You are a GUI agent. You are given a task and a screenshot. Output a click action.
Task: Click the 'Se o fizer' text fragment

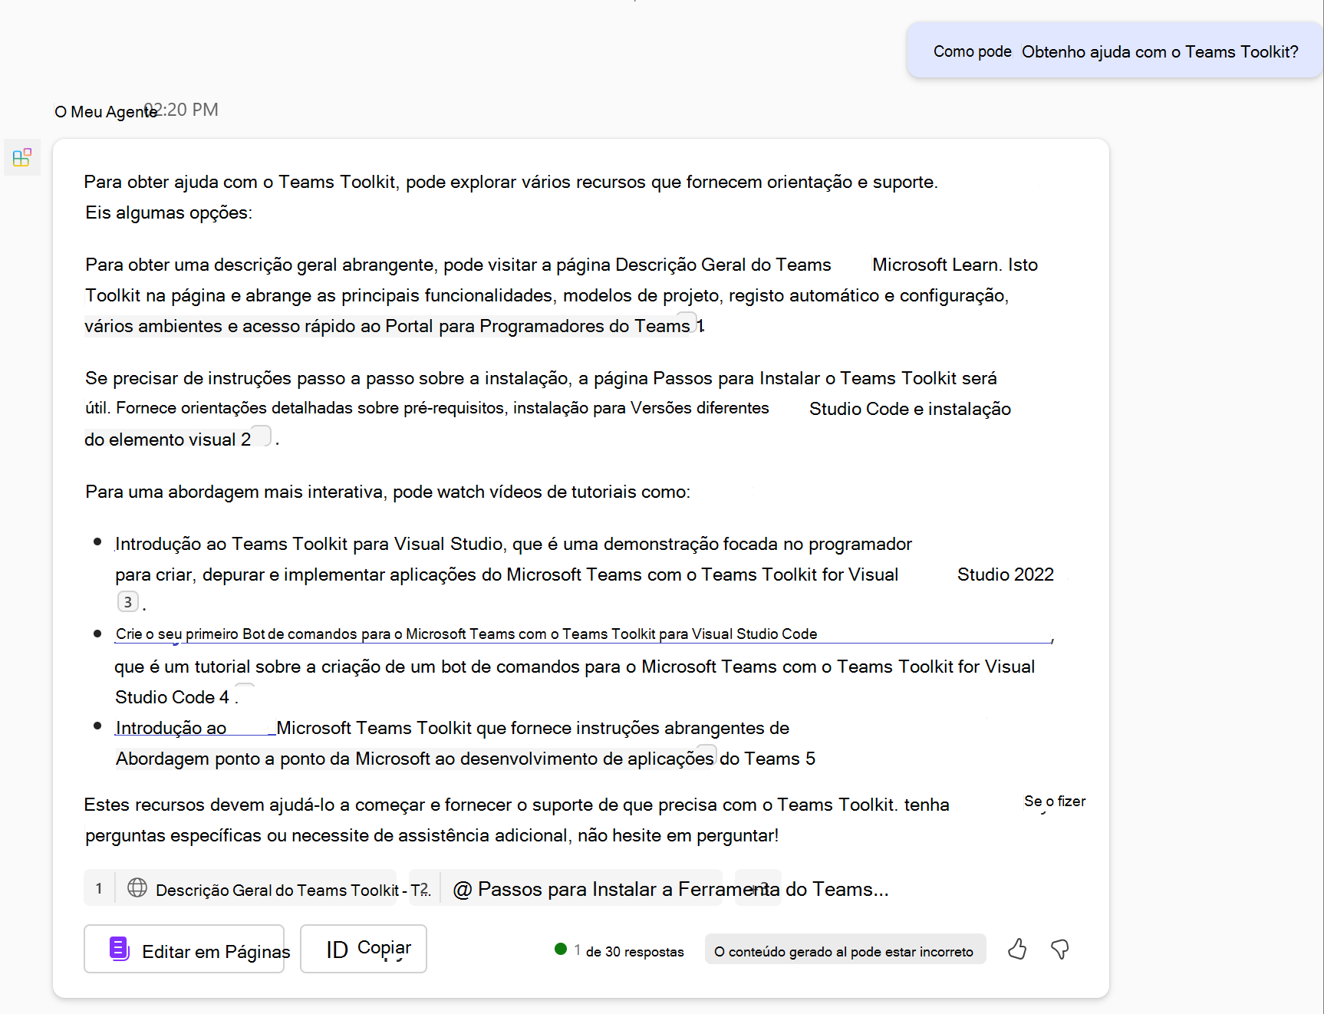pos(1055,802)
